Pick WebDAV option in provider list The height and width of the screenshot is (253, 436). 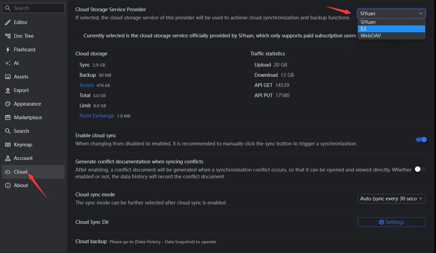391,36
